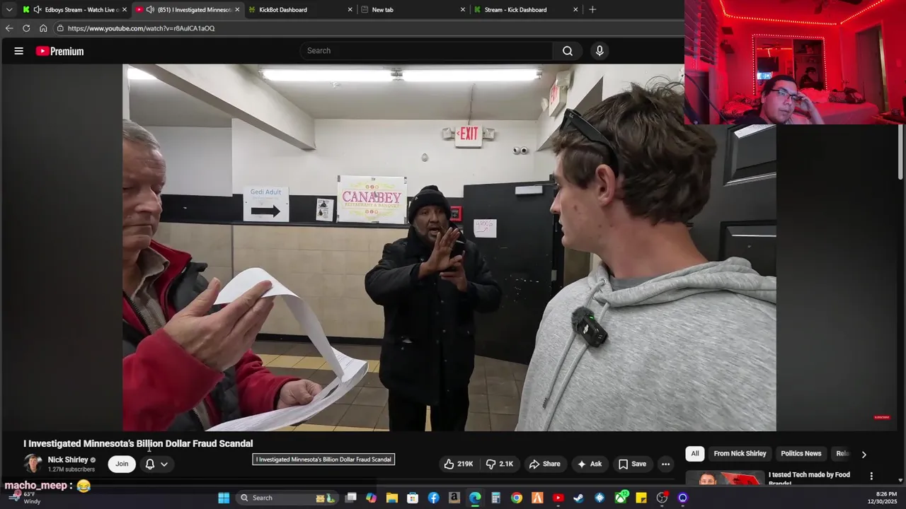This screenshot has height=509, width=906.
Task: Open Copilot from taskbar
Action: coord(371,498)
